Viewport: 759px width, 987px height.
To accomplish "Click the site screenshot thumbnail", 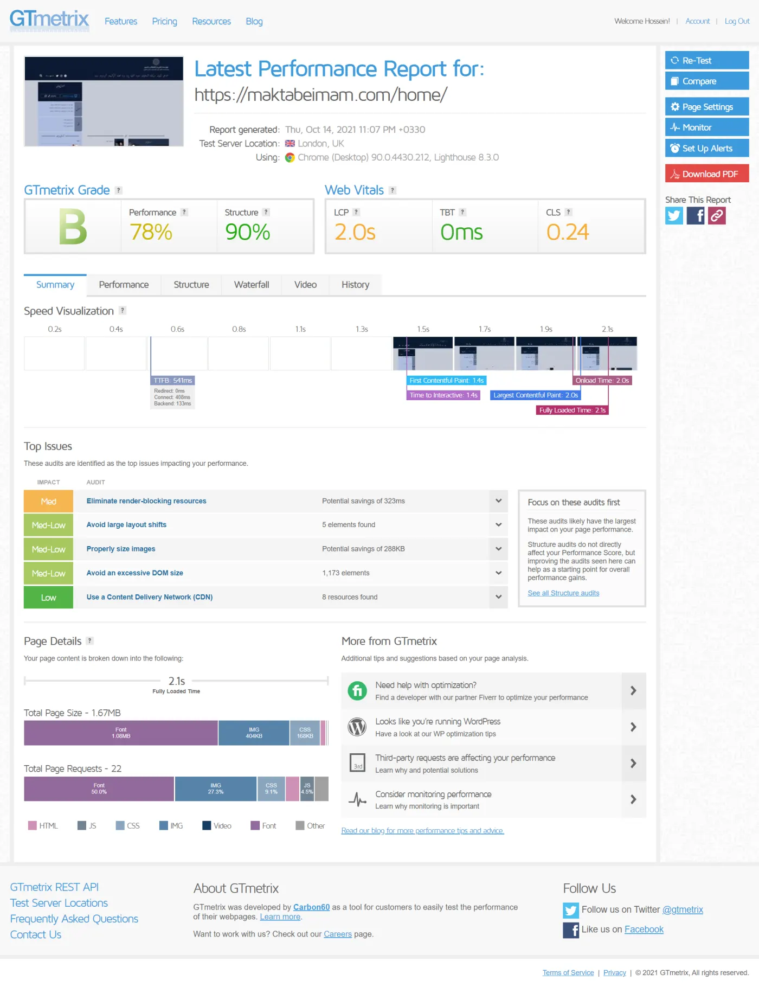I will click(x=104, y=101).
